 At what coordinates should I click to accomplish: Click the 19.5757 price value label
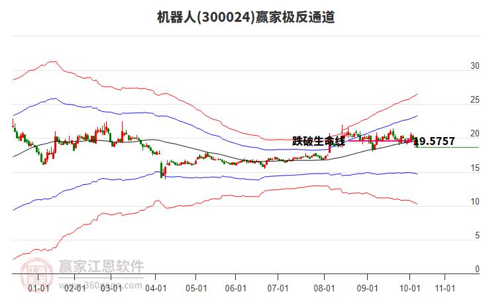coord(435,141)
